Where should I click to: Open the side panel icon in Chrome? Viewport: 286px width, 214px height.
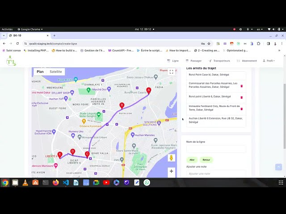(268, 44)
